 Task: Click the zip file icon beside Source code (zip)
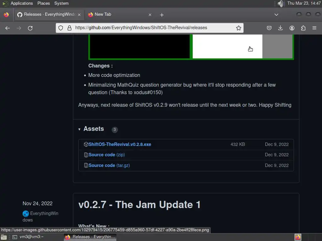click(86, 155)
